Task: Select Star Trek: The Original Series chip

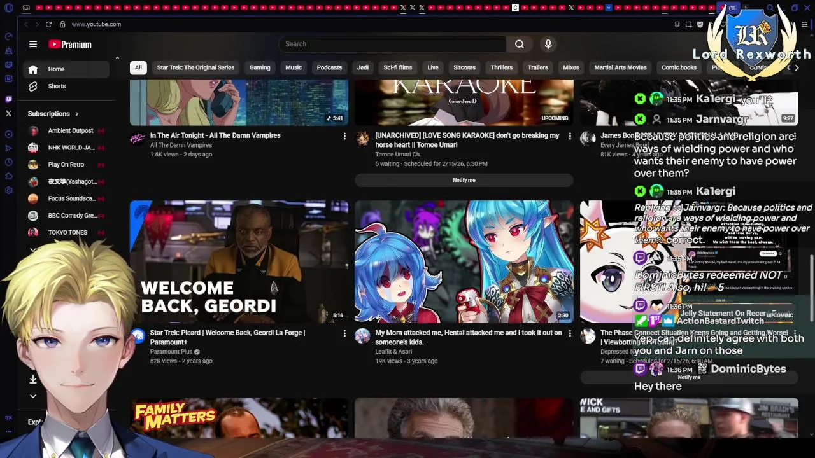Action: 195,67
